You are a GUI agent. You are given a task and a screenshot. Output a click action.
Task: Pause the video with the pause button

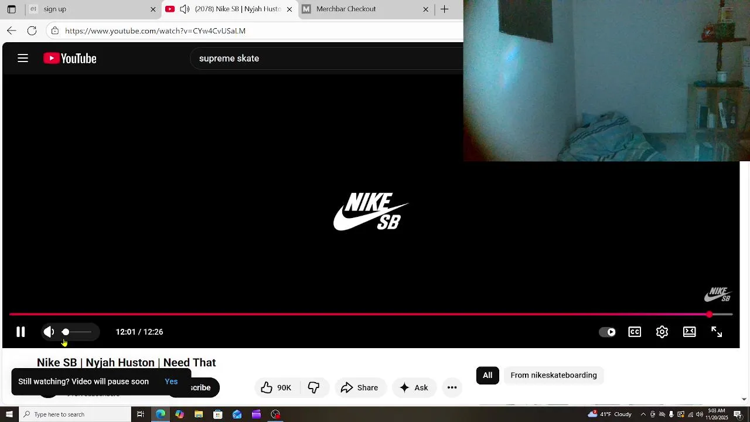[x=21, y=332]
